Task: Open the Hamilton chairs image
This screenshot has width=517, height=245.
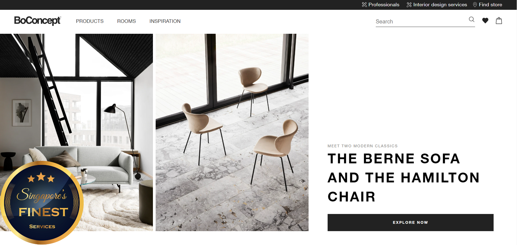Action: tap(232, 132)
